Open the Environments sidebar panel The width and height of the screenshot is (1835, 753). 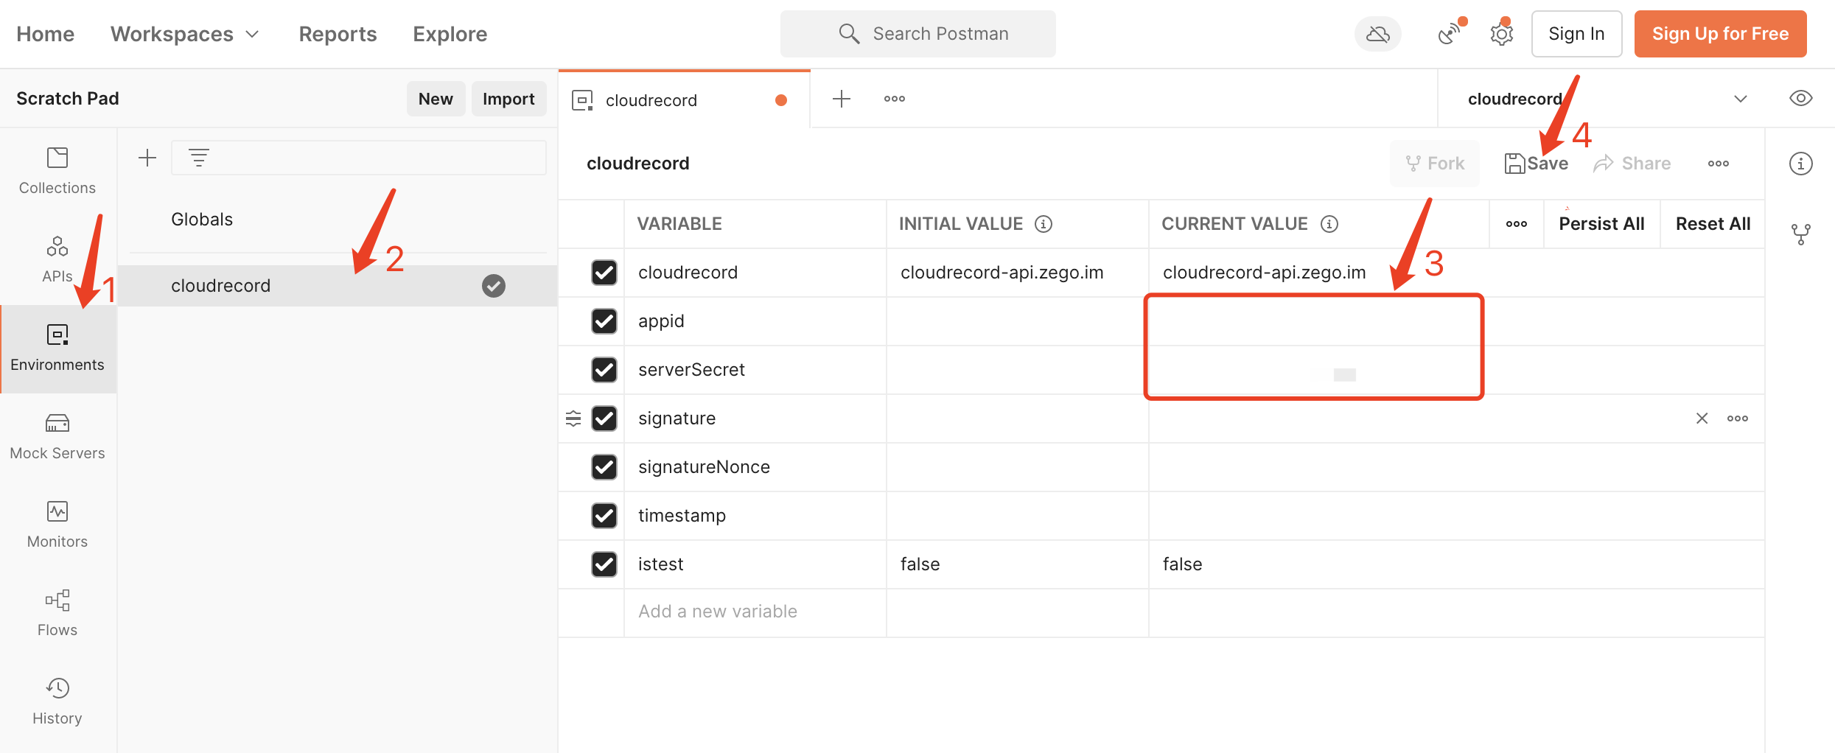coord(57,349)
